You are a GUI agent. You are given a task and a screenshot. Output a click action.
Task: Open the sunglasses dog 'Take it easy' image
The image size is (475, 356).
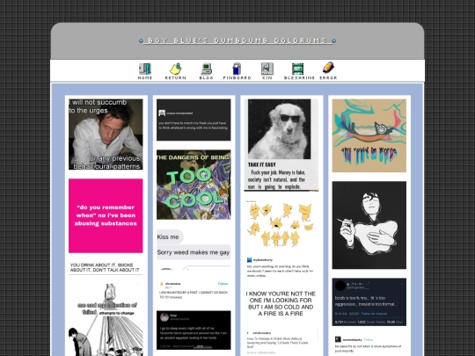(x=281, y=145)
